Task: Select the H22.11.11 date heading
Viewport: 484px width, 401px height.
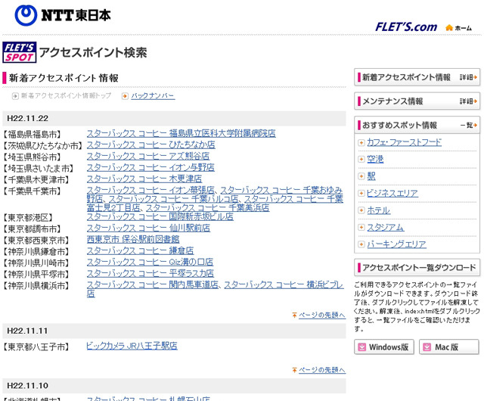Action: (x=27, y=331)
